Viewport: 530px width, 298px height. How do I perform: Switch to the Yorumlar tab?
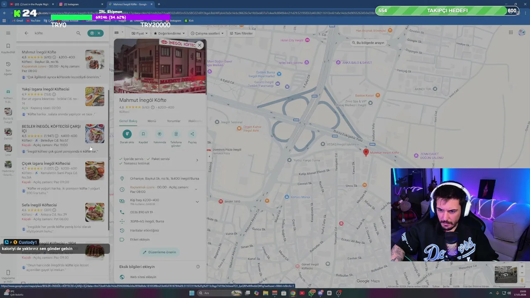(173, 121)
